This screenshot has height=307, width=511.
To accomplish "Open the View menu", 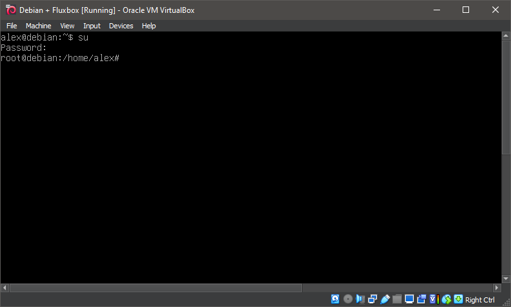I will pyautogui.click(x=67, y=26).
